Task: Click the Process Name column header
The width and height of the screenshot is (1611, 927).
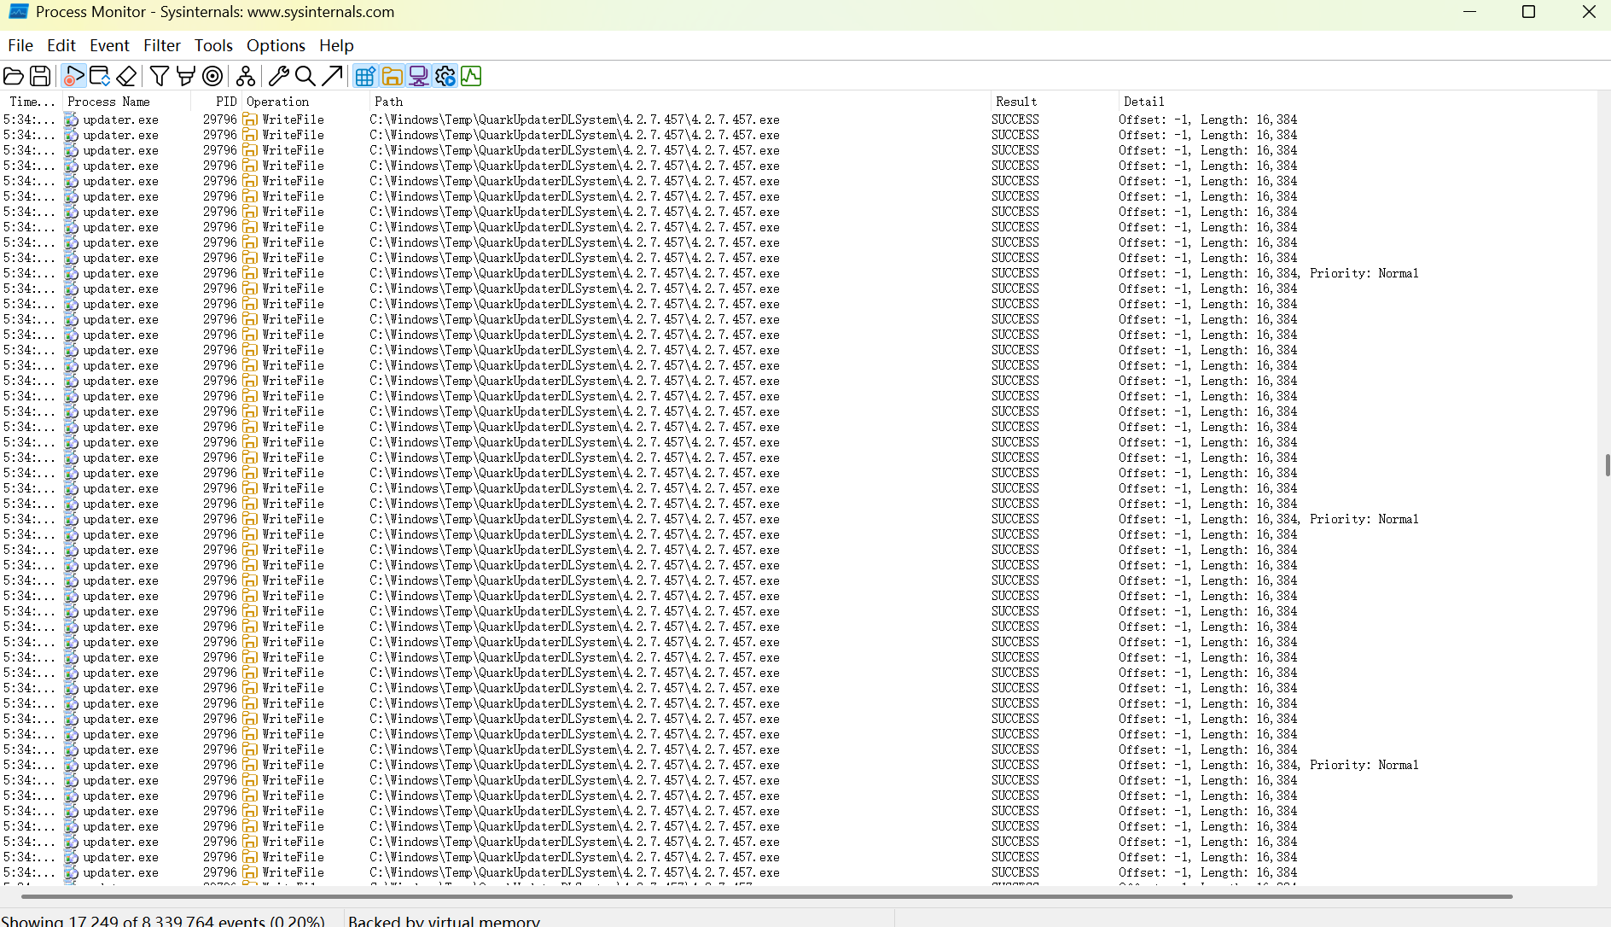Action: point(126,102)
